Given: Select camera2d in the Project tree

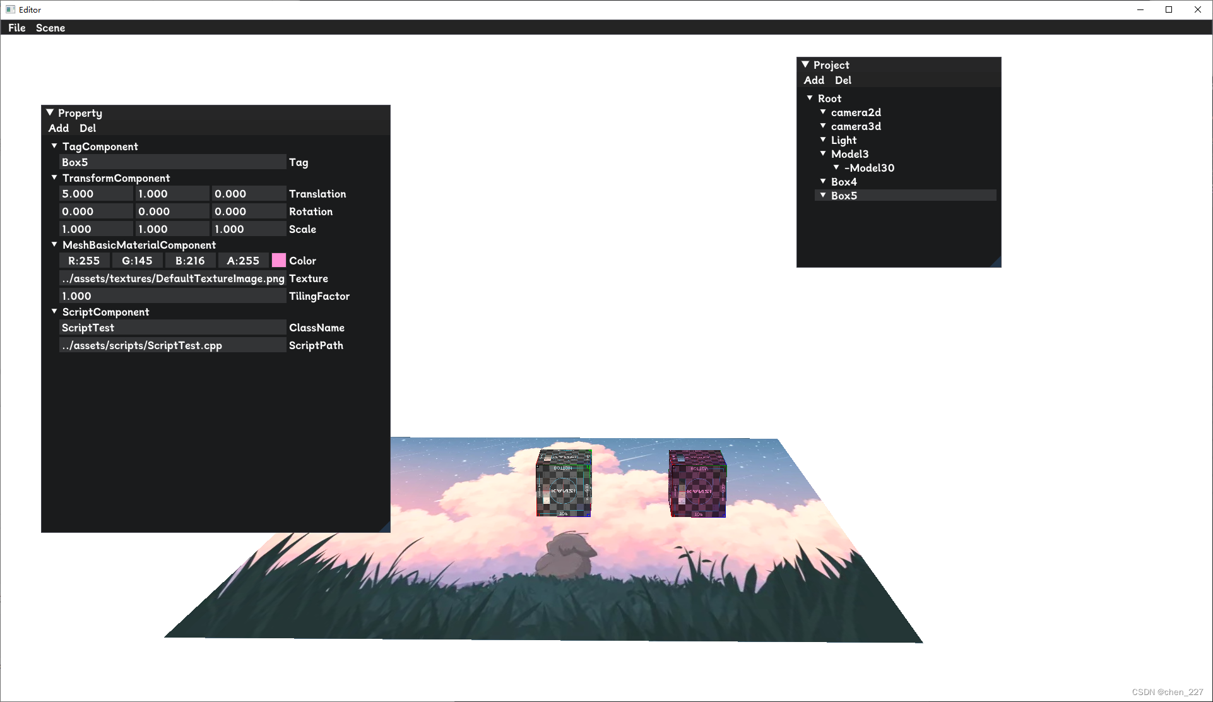Looking at the screenshot, I should coord(856,112).
